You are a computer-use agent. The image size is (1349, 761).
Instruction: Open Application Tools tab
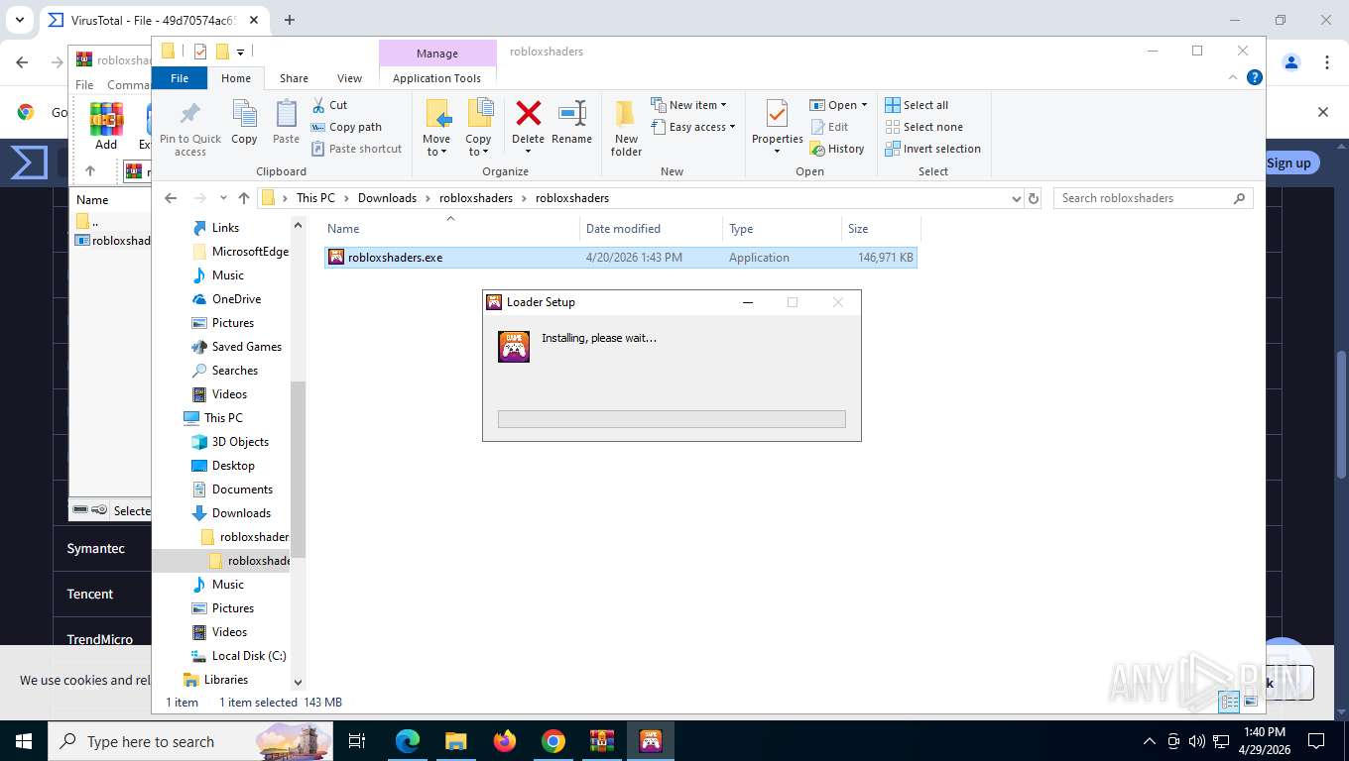coord(436,78)
